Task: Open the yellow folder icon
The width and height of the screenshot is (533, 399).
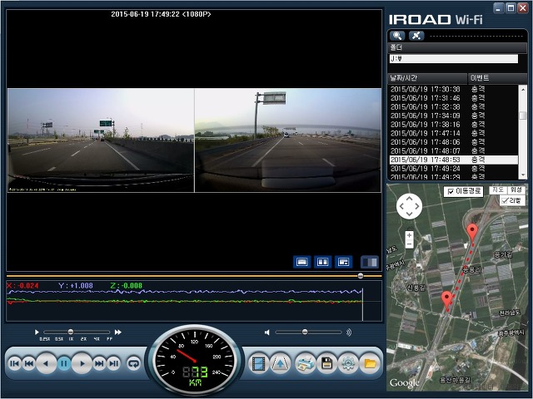Action: click(370, 363)
